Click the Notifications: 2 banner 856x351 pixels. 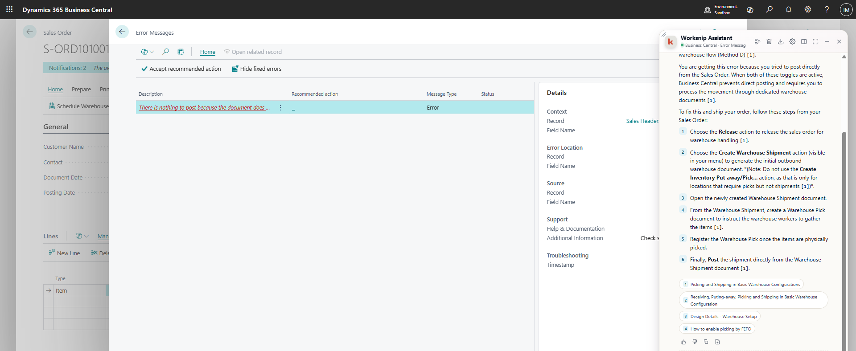pyautogui.click(x=68, y=68)
